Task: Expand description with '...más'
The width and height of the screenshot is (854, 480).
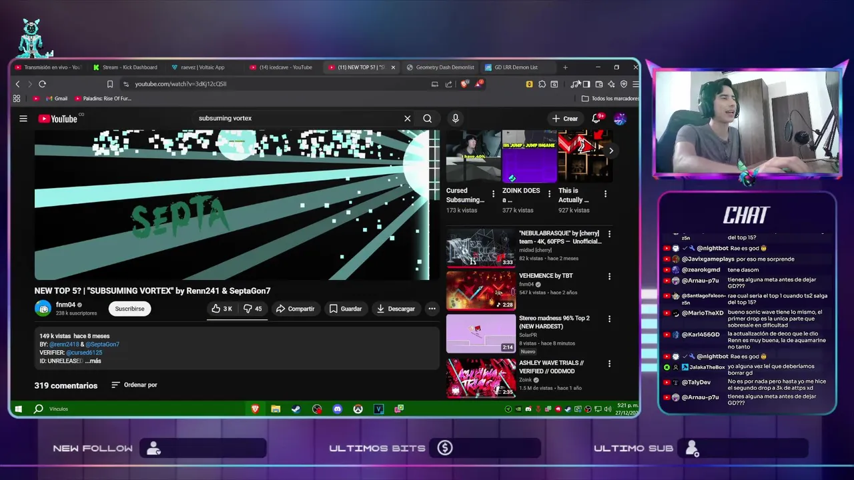Action: (x=93, y=361)
